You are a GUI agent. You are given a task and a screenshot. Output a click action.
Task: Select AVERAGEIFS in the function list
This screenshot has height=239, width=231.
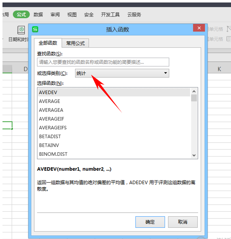pyautogui.click(x=114, y=128)
